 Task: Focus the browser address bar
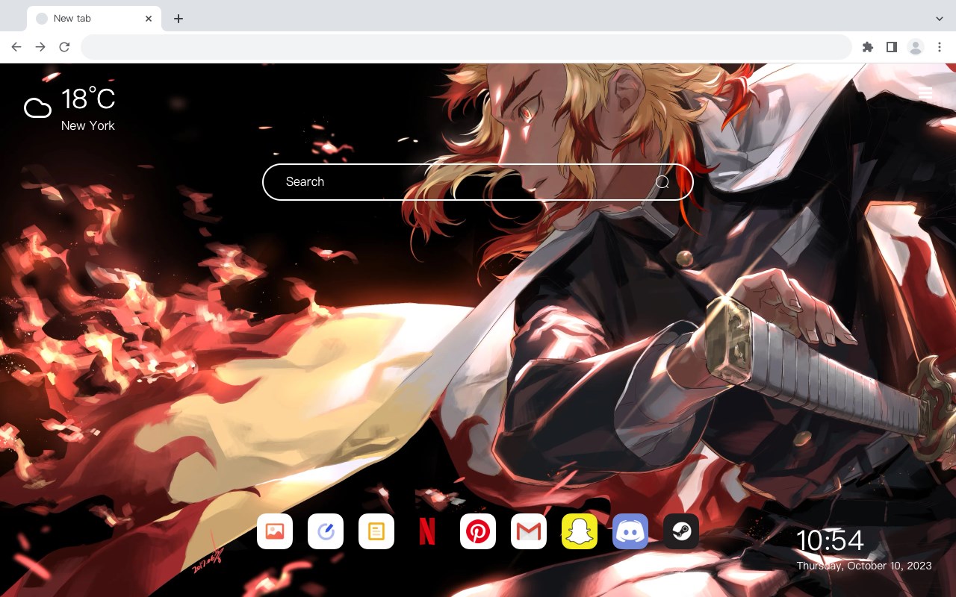click(x=466, y=47)
